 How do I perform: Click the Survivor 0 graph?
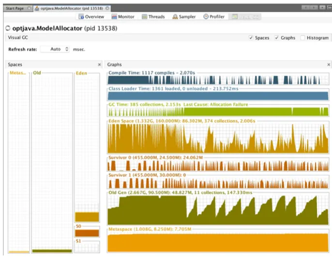(x=218, y=166)
